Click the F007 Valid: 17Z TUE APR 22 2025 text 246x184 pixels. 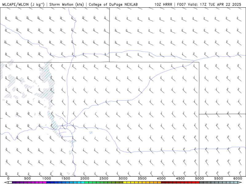[x=209, y=4]
